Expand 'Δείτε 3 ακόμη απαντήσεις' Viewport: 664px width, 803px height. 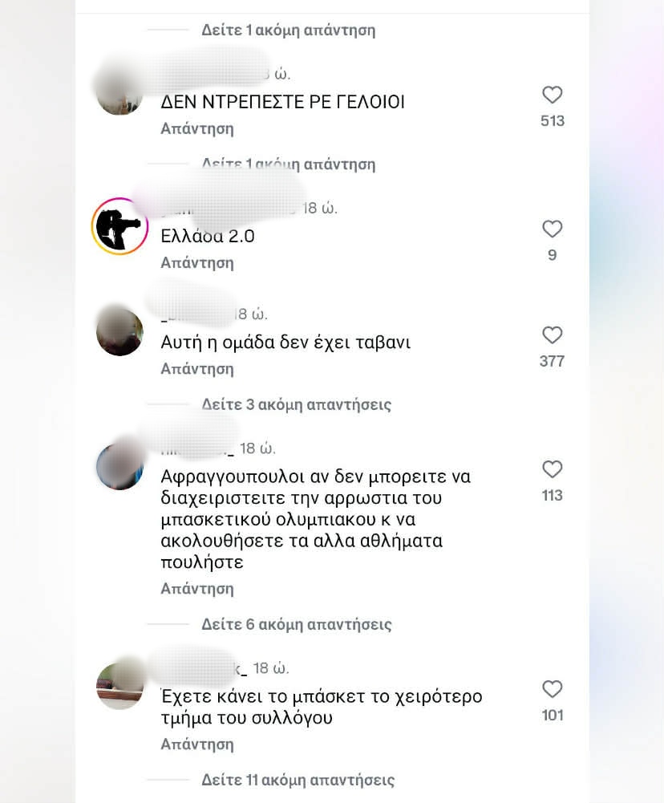[297, 404]
